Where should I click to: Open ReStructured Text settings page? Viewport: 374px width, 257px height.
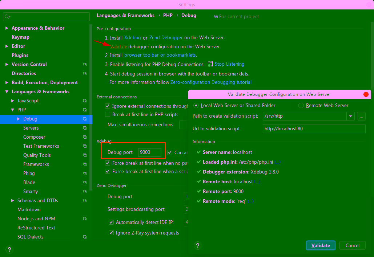point(36,228)
